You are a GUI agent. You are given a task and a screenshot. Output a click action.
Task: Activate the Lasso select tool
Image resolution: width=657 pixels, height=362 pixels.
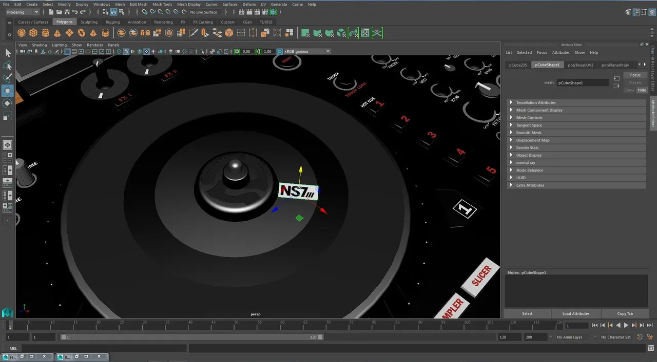[8, 66]
